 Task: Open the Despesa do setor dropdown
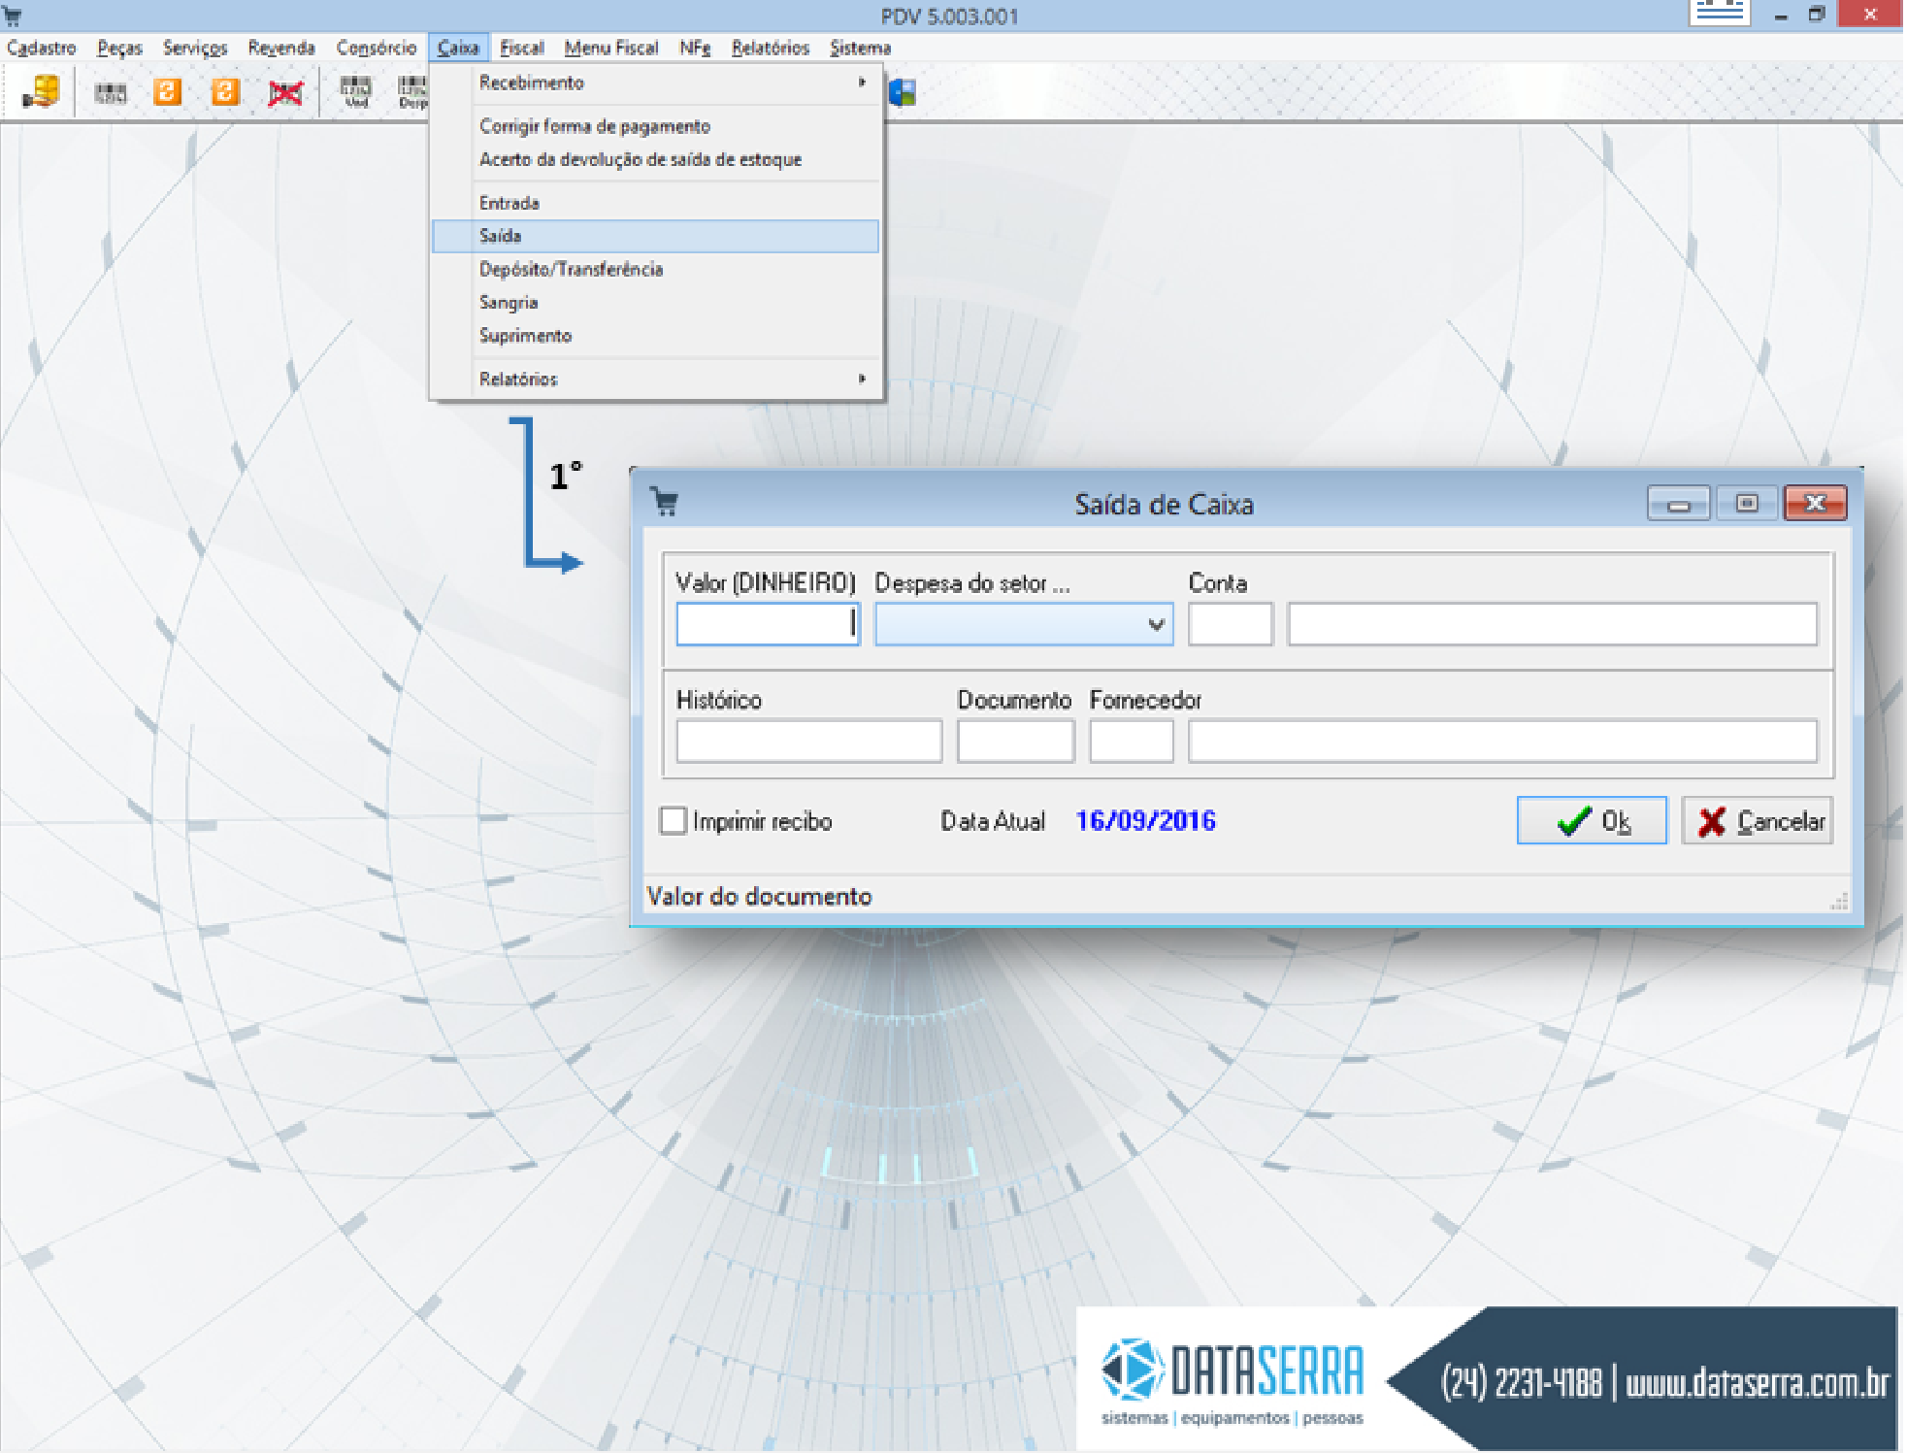tap(1155, 624)
